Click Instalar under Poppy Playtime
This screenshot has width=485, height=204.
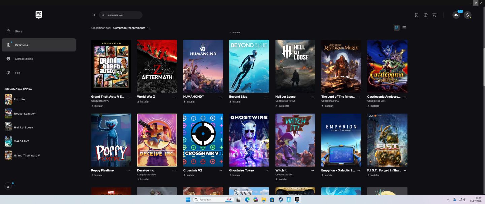(x=97, y=175)
